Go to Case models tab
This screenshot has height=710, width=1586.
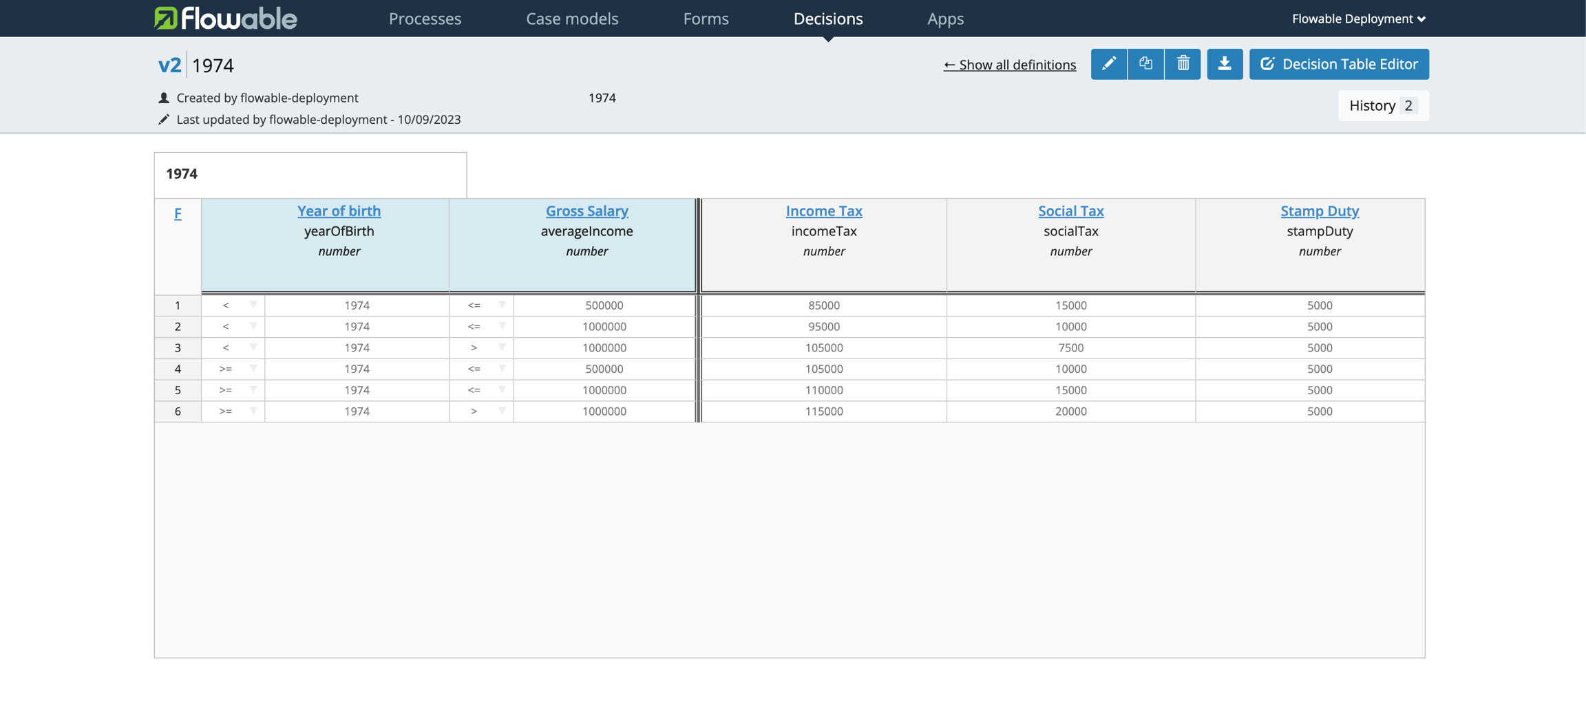coord(572,19)
